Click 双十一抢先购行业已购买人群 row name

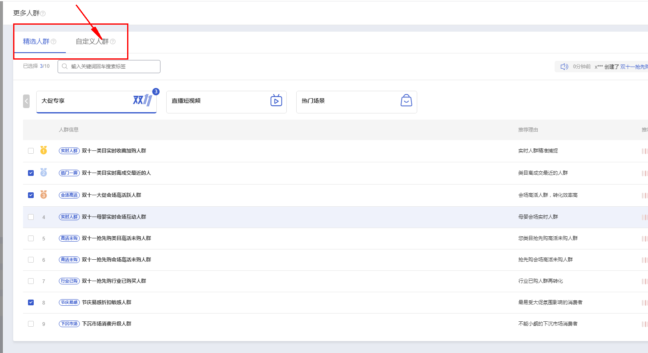coord(114,281)
